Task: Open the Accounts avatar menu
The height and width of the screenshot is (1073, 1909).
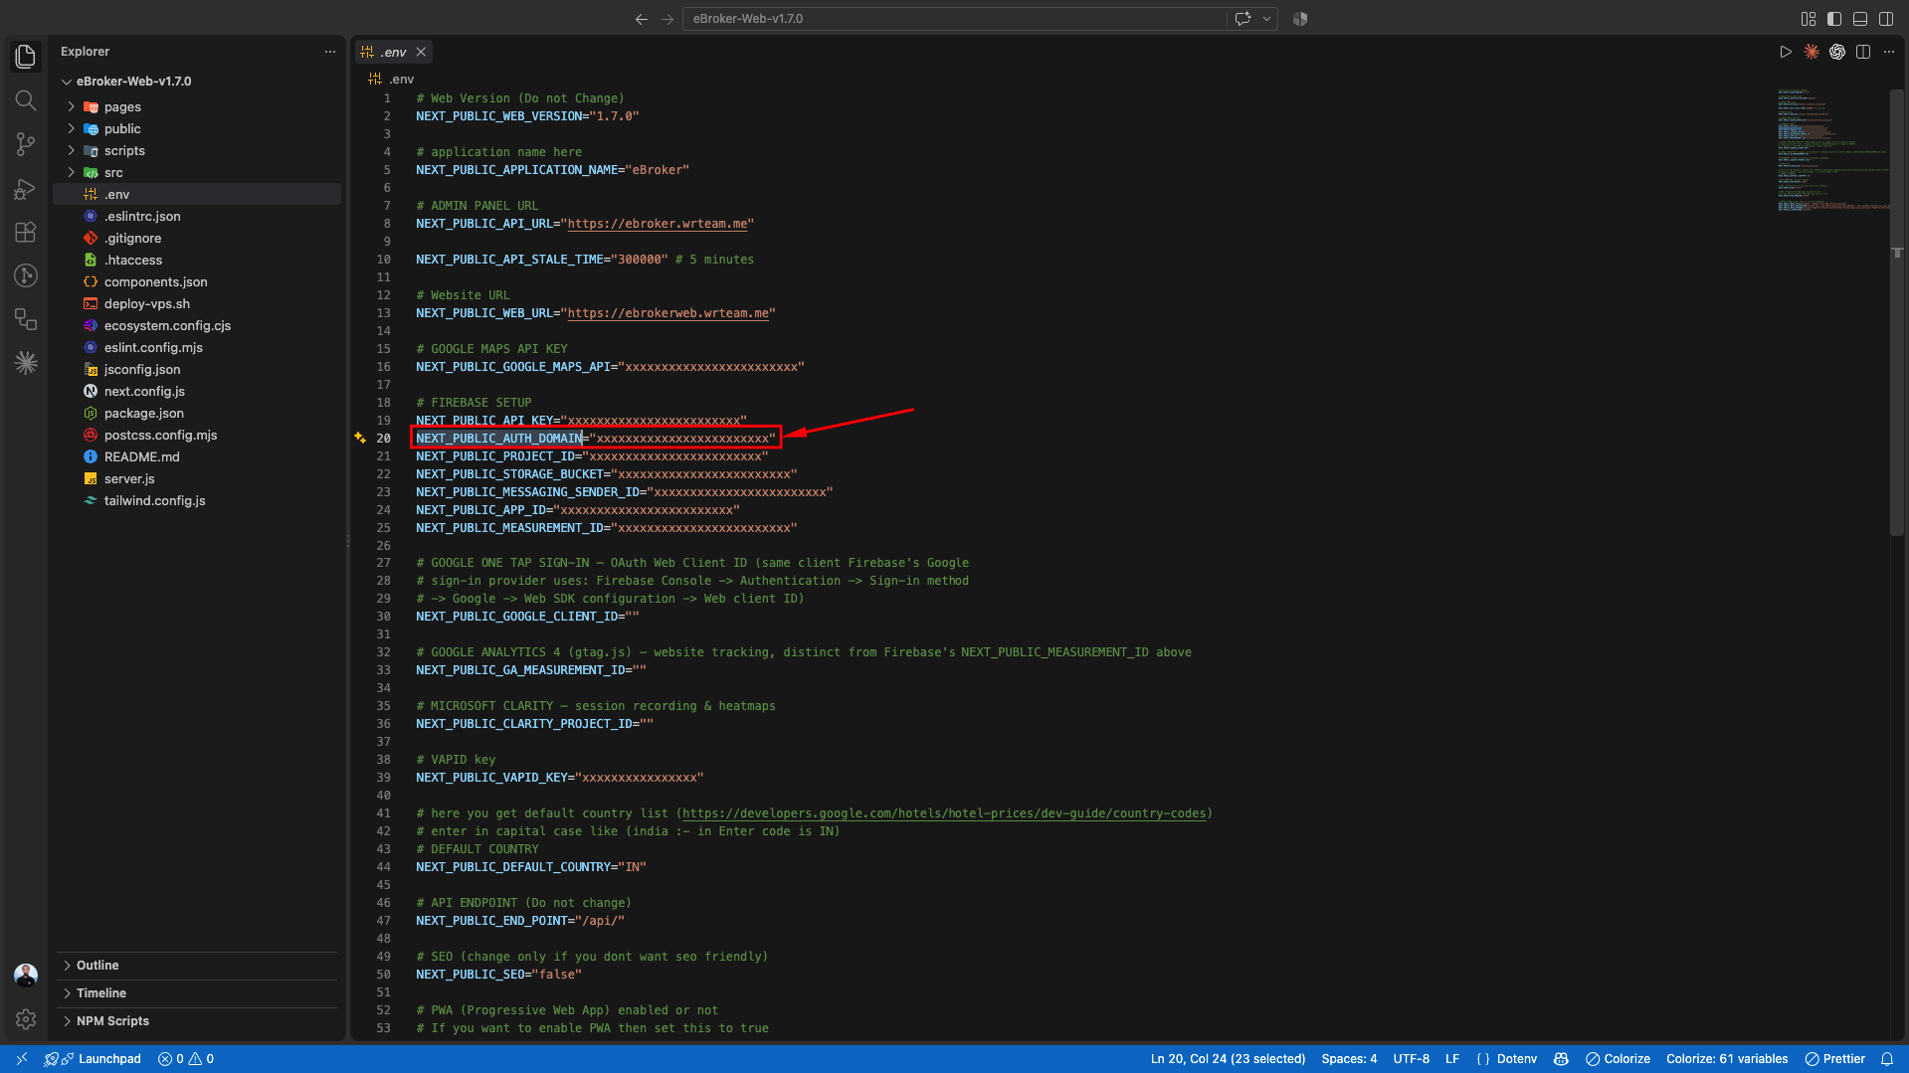Action: 26,976
